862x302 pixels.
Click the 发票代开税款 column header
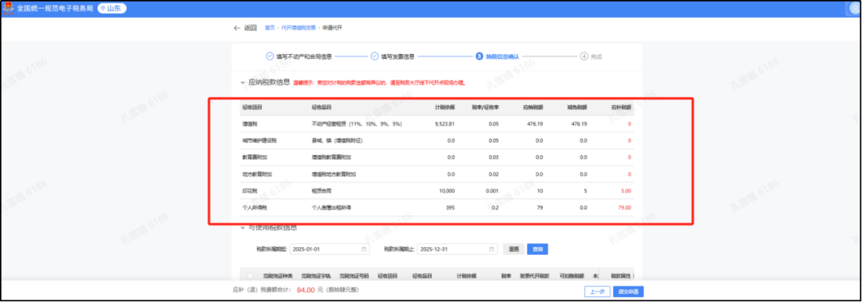point(535,276)
